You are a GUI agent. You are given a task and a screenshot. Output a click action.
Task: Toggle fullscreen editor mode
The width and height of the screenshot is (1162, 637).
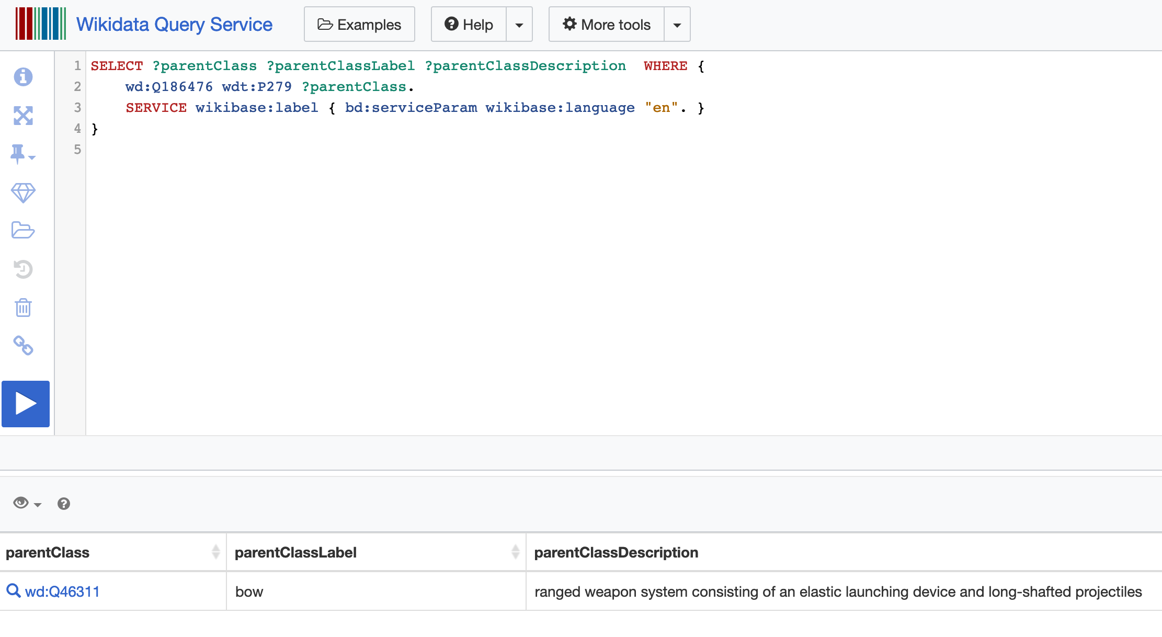point(23,116)
